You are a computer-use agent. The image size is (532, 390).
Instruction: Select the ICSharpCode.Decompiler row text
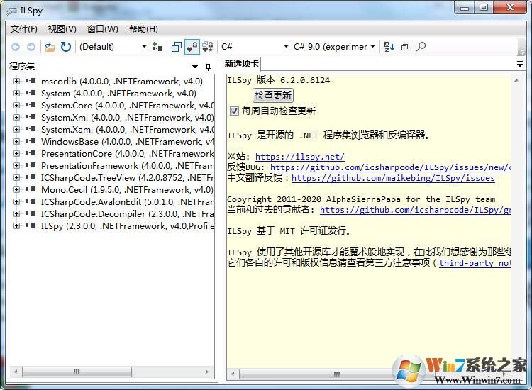[x=127, y=214]
